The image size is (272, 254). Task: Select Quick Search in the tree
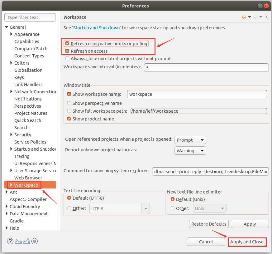(28, 120)
